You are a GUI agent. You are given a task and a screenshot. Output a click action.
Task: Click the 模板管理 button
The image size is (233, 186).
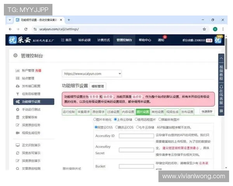pos(97,86)
